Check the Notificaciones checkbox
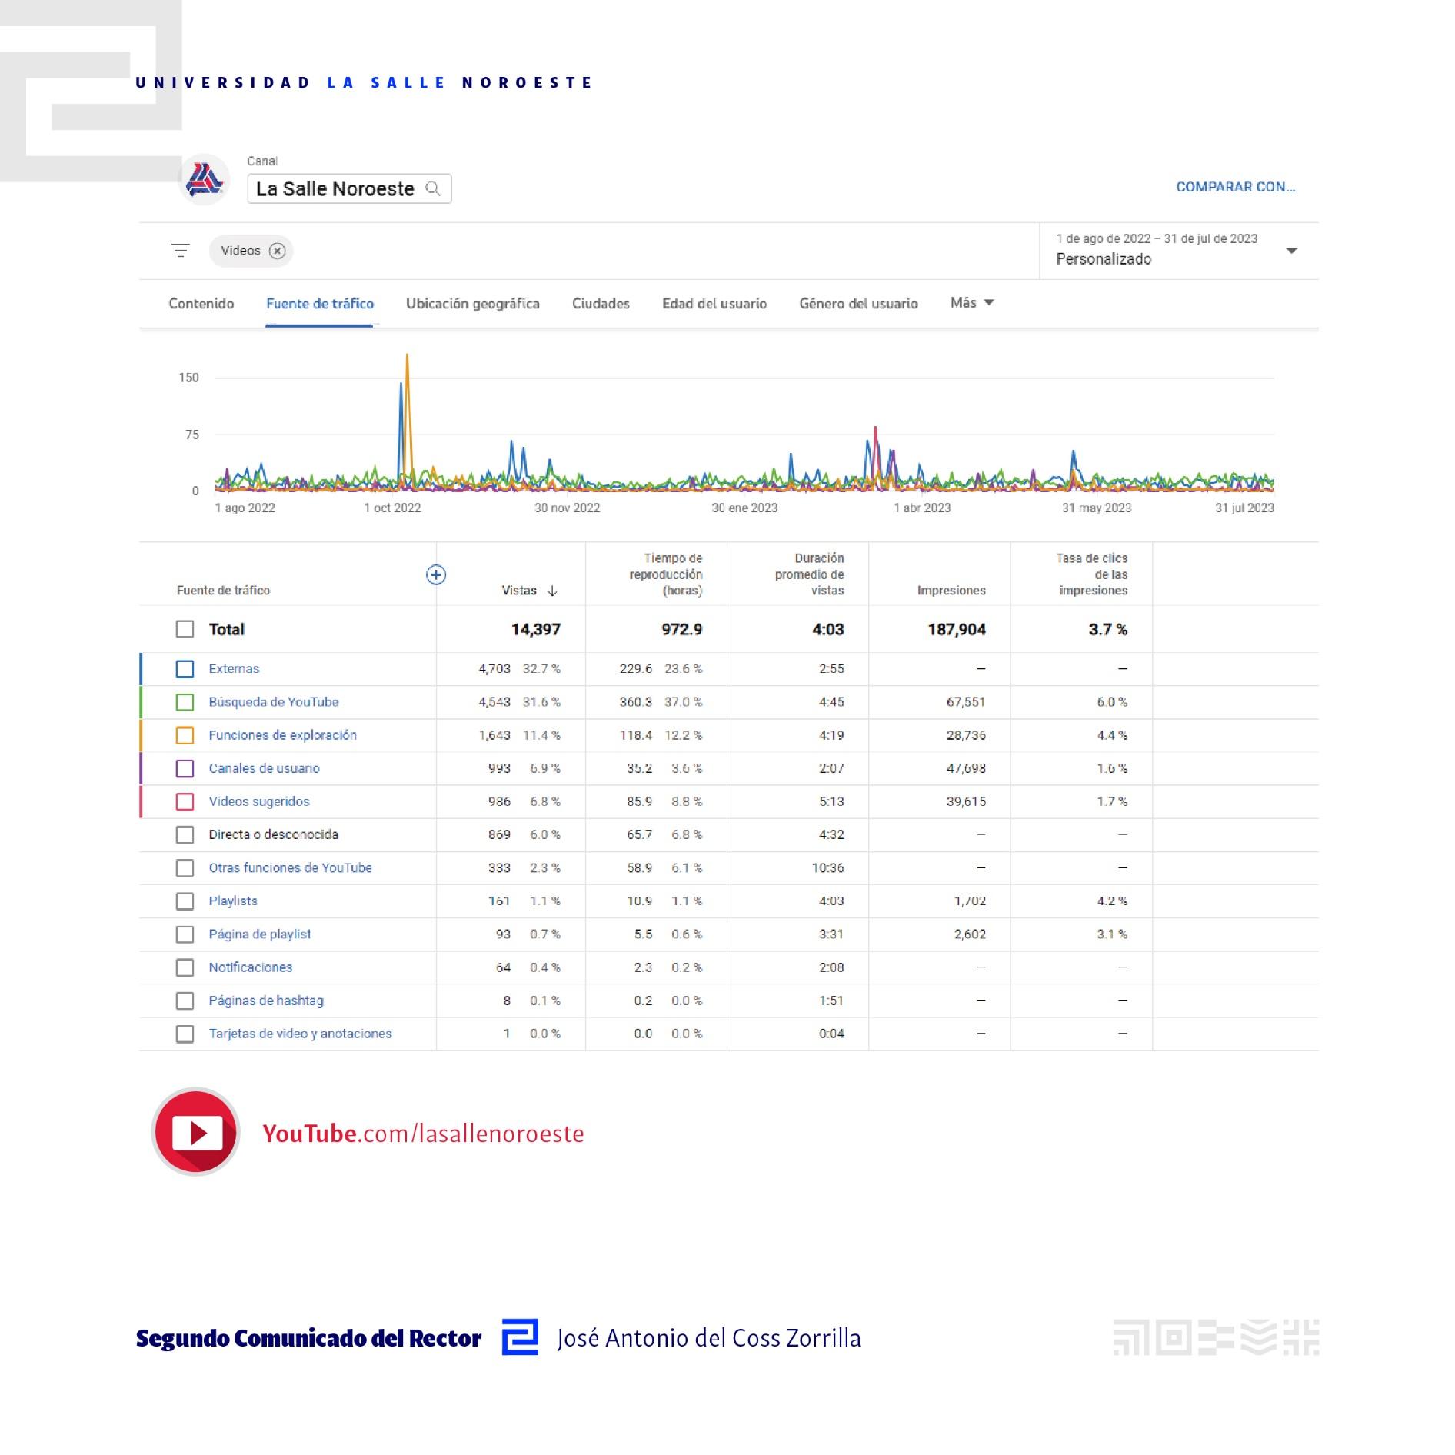Screen dimensions: 1455x1455 click(185, 967)
